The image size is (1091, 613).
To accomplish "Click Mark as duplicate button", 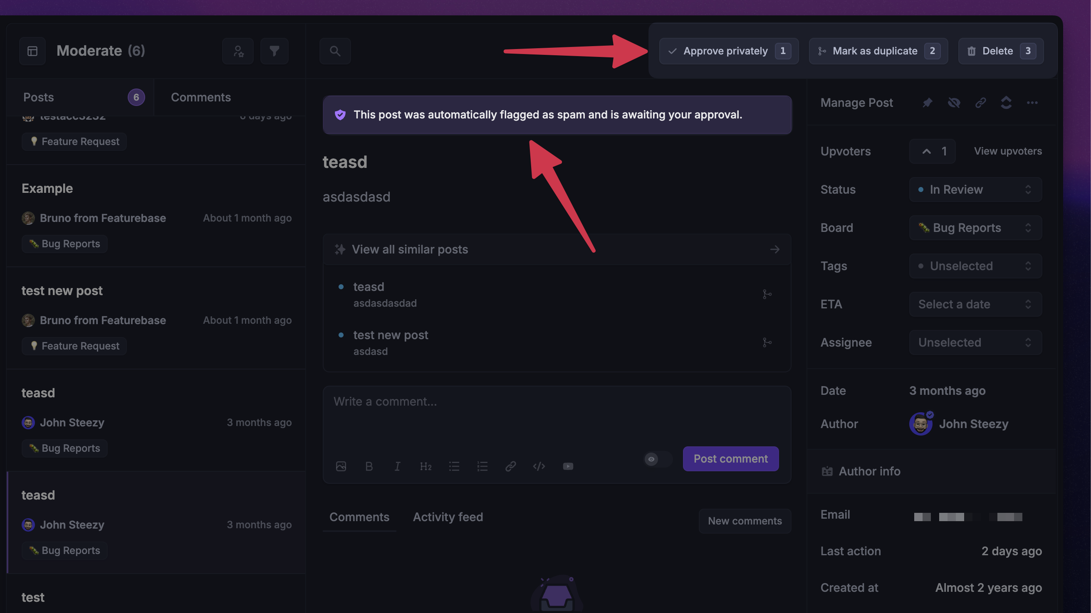I will (x=878, y=51).
